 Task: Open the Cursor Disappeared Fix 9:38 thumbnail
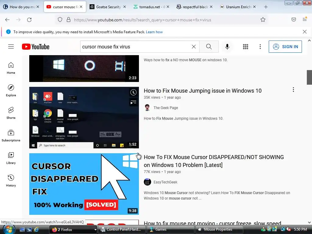pos(84,184)
